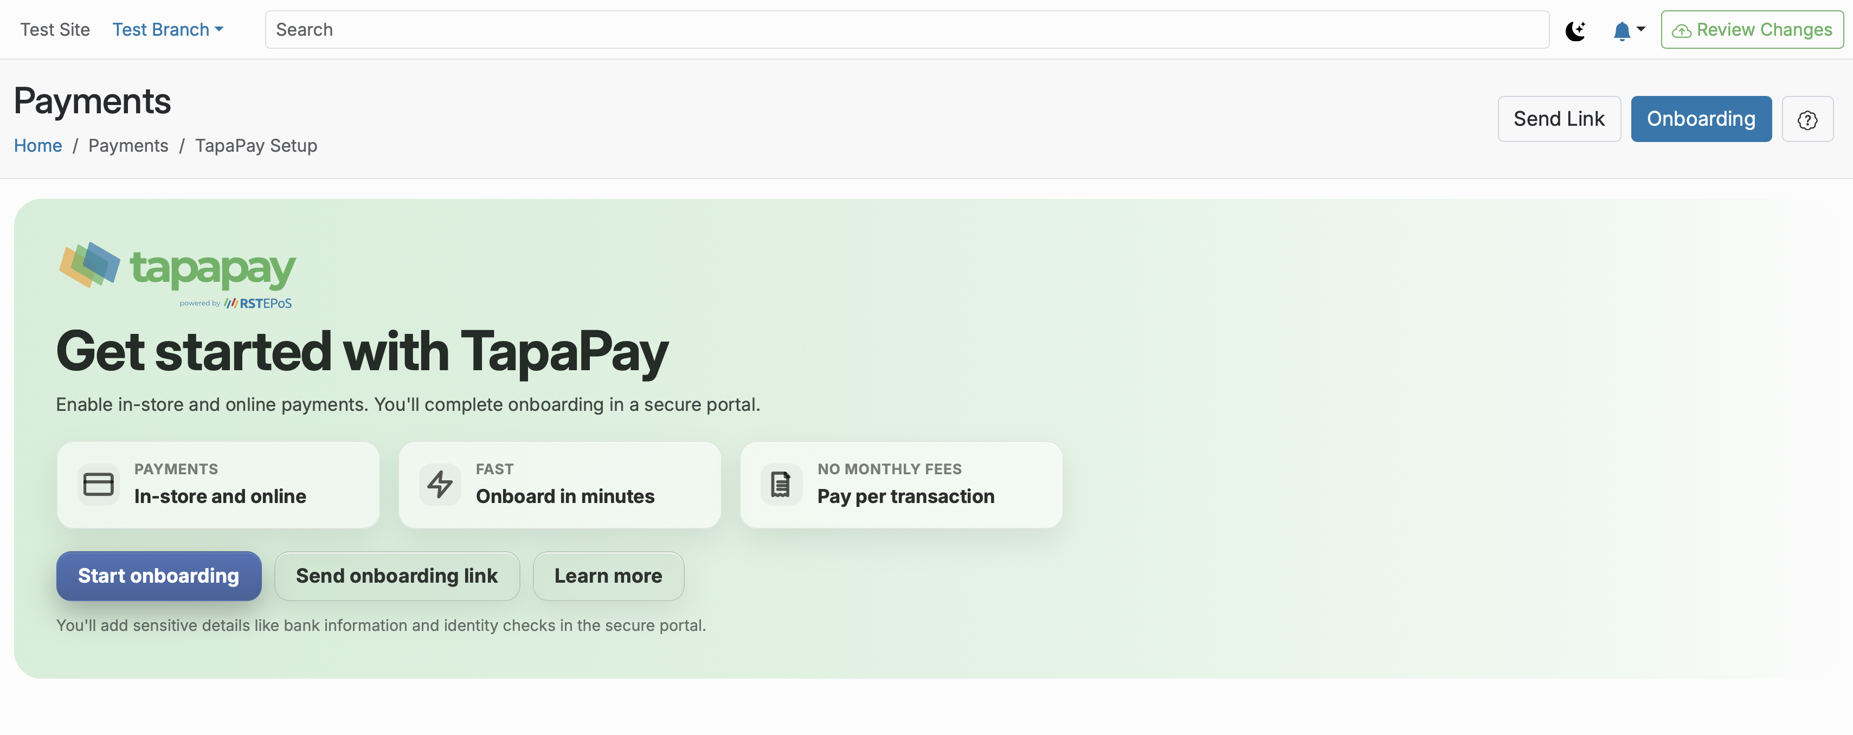Image resolution: width=1853 pixels, height=735 pixels.
Task: Click the Learn more button
Action: (x=608, y=575)
